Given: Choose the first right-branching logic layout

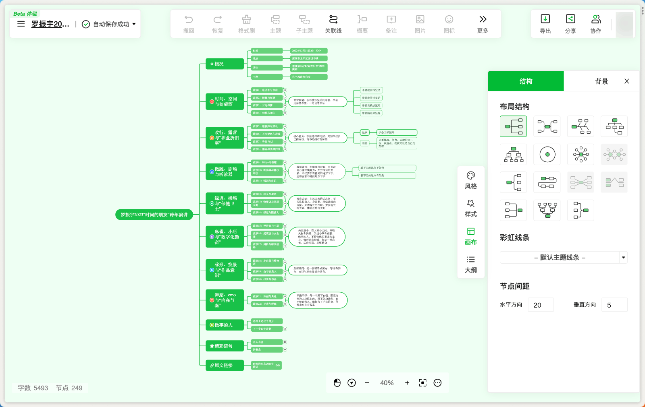Looking at the screenshot, I should (x=513, y=126).
